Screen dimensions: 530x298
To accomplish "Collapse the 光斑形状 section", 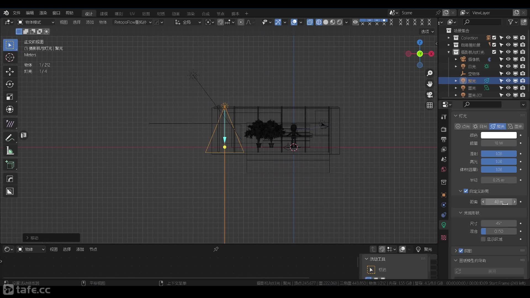I will 460,213.
